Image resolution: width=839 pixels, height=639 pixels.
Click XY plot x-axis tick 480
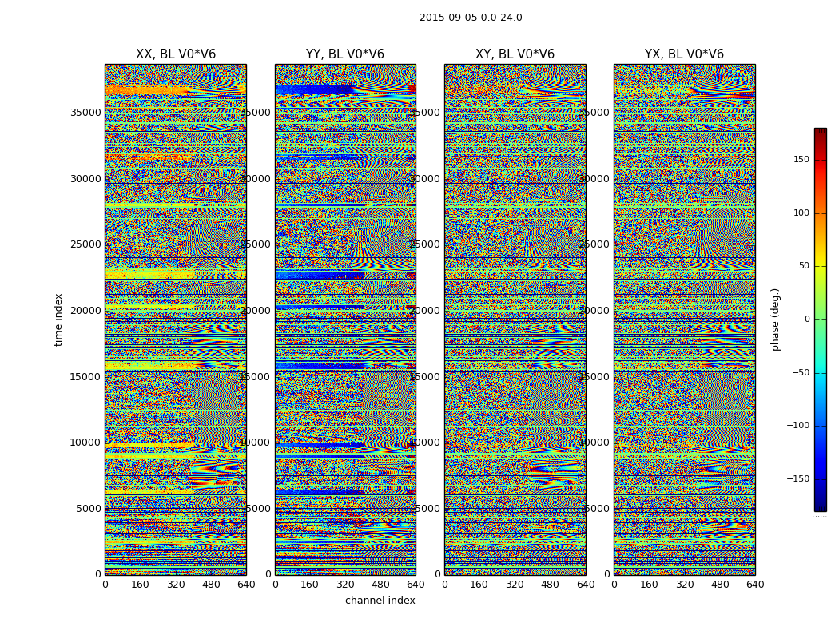pos(551,585)
